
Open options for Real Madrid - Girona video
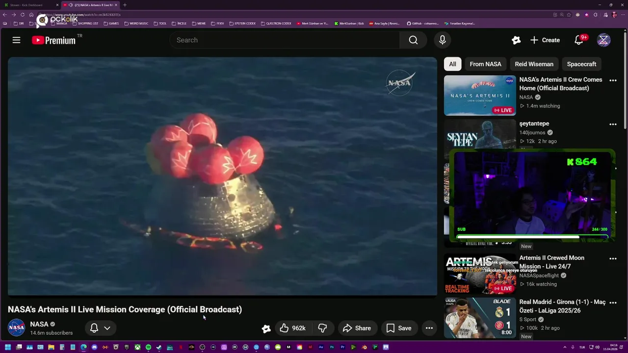613,303
